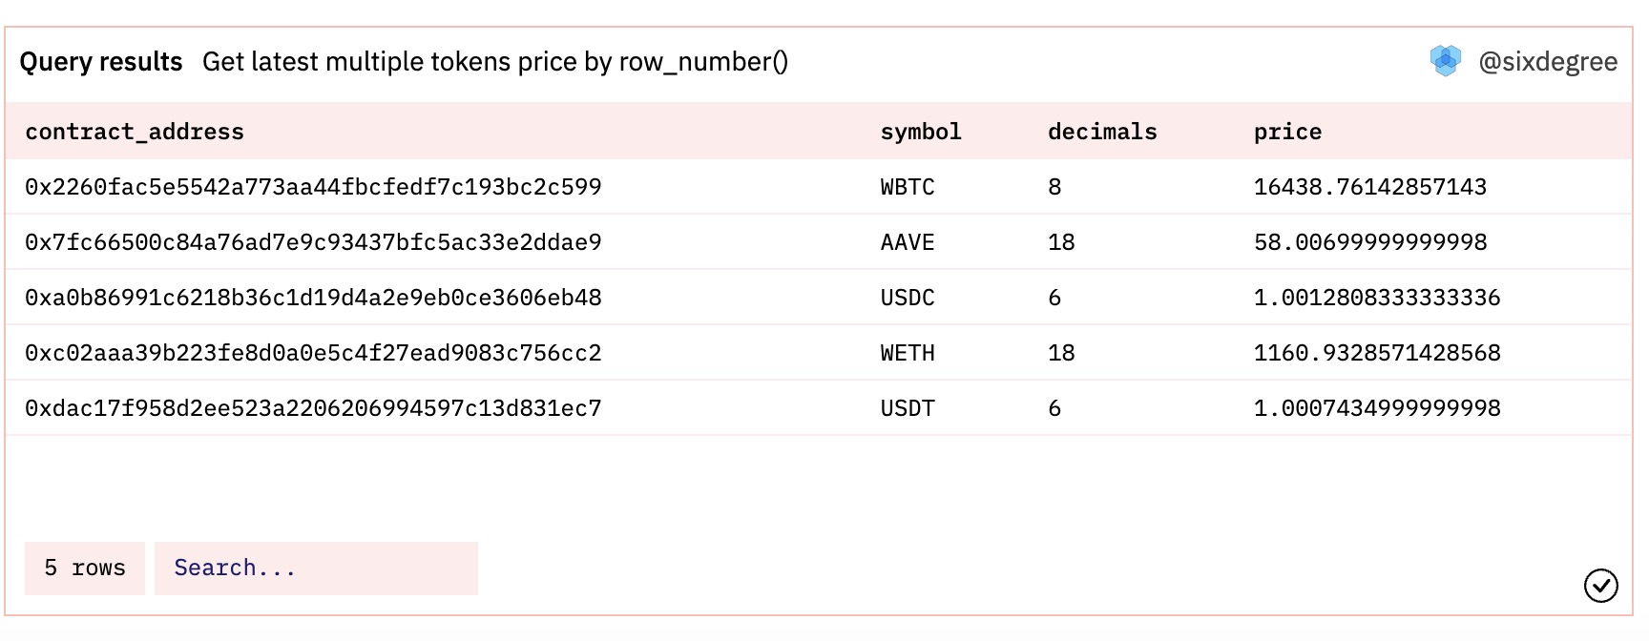Open the @sixdegree profile link

(1547, 62)
